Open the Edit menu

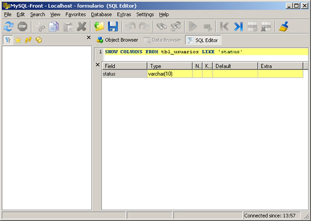[x=21, y=14]
